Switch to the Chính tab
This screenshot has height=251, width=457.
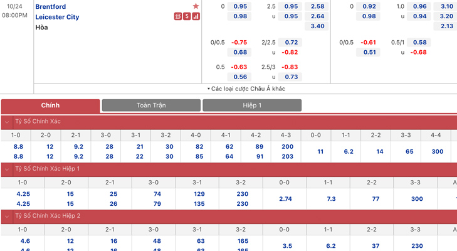coord(50,105)
